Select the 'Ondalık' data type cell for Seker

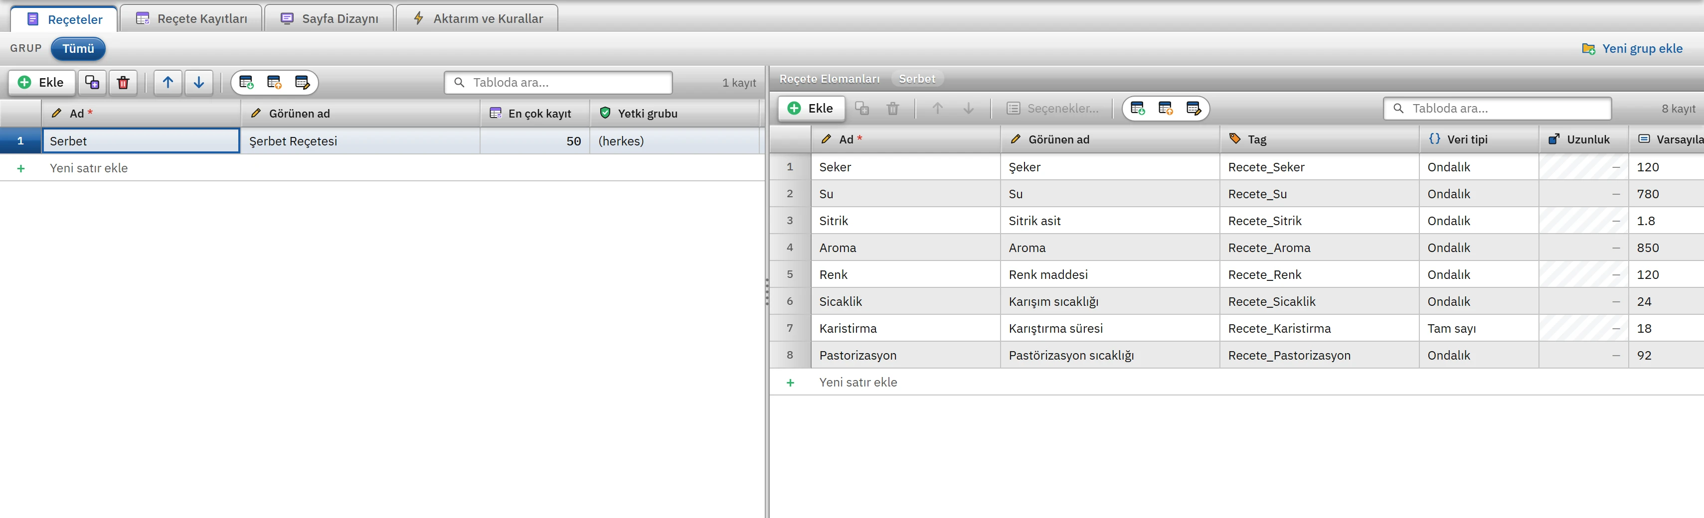1479,167
